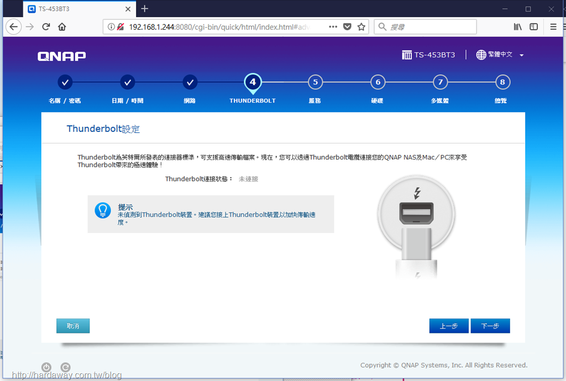Toggle the sidebar view icon
The image size is (566, 381).
pyautogui.click(x=533, y=27)
